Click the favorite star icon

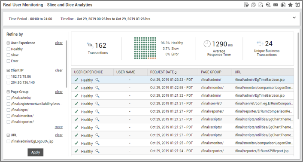pos(290,5)
